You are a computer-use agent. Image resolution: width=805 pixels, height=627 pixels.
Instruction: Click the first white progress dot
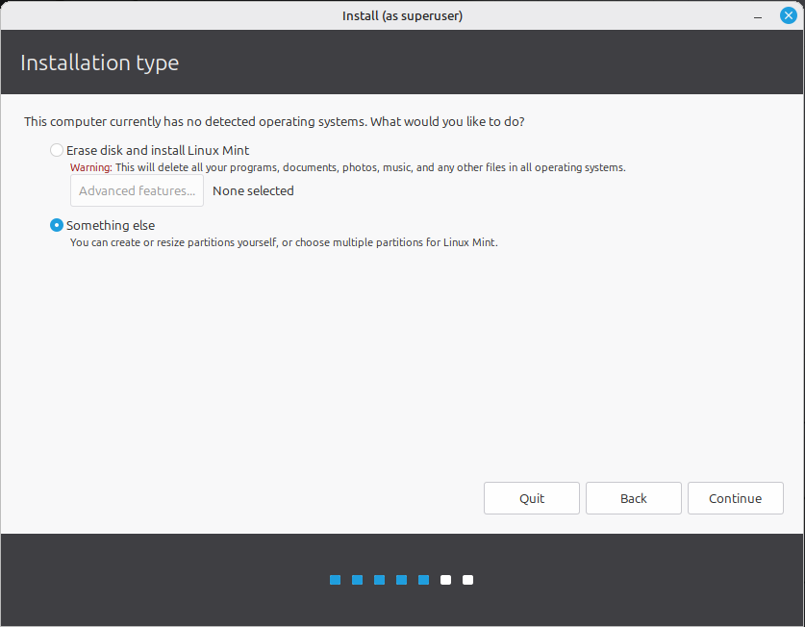(x=446, y=580)
